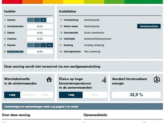This screenshot has width=164, height=123.
Task: Click the Balansventilatiesysteem value
Action: 98,39
